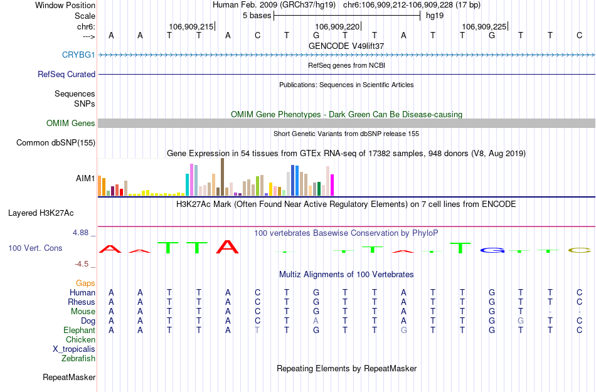The height and width of the screenshot is (392, 596).
Task: Click the 106,909,215 position marker
Action: pyautogui.click(x=192, y=26)
